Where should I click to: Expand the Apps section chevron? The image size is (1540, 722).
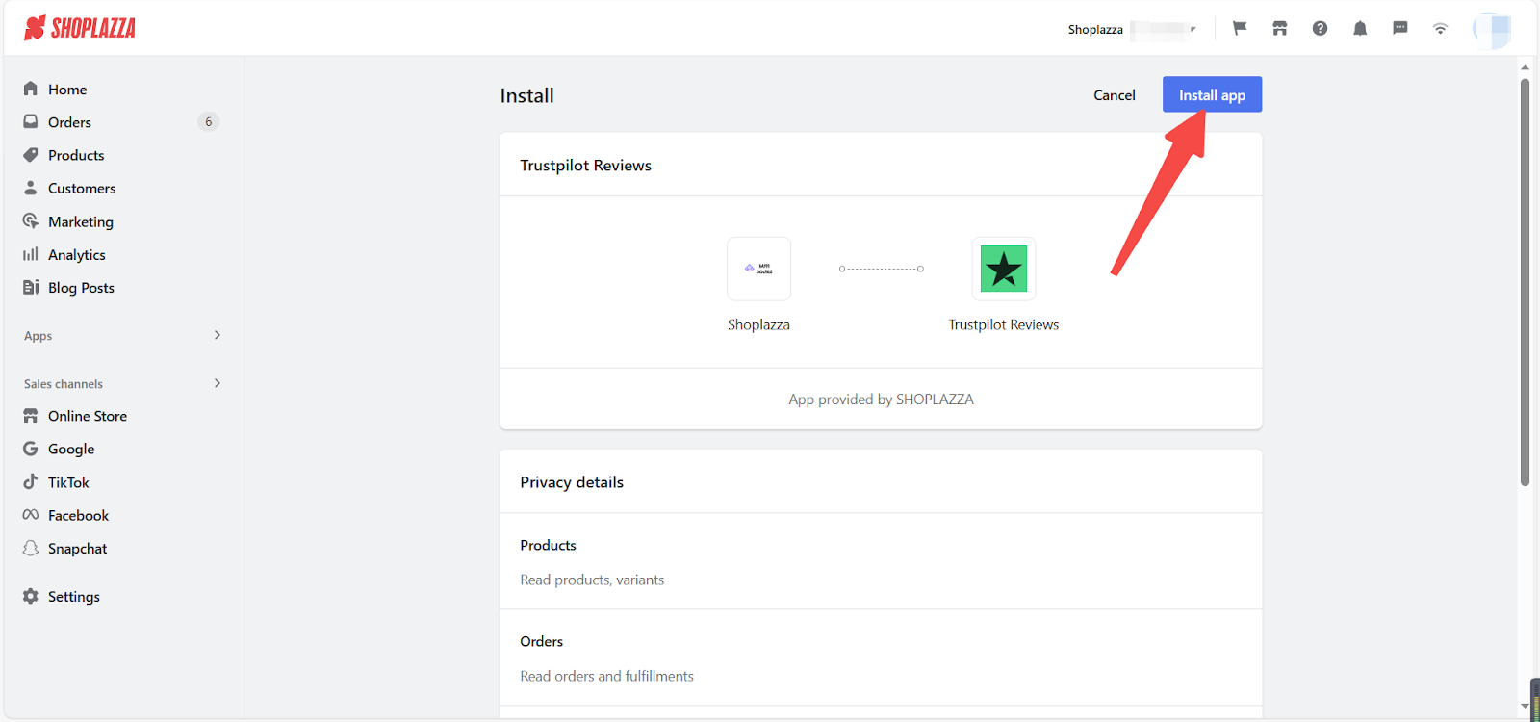[218, 335]
